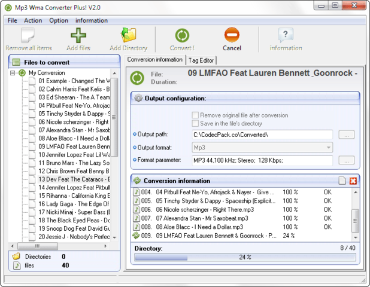Image resolution: width=370 pixels, height=287 pixels.
Task: Click the Output path input field
Action: point(262,135)
